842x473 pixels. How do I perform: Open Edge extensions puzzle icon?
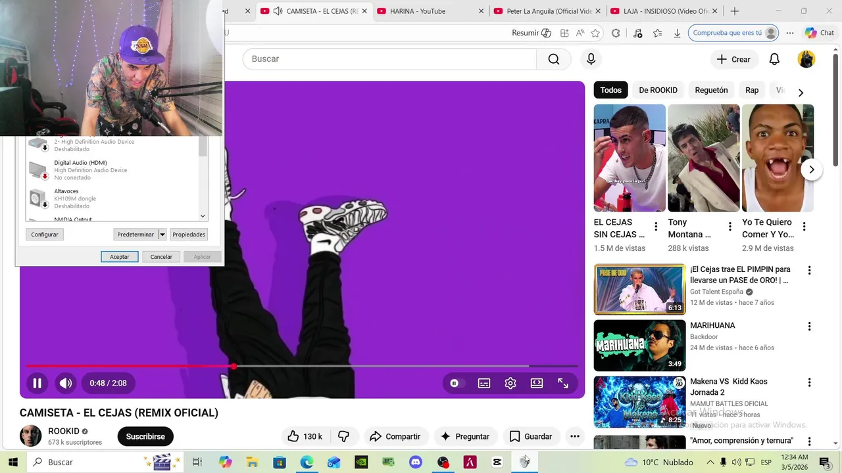pos(616,33)
